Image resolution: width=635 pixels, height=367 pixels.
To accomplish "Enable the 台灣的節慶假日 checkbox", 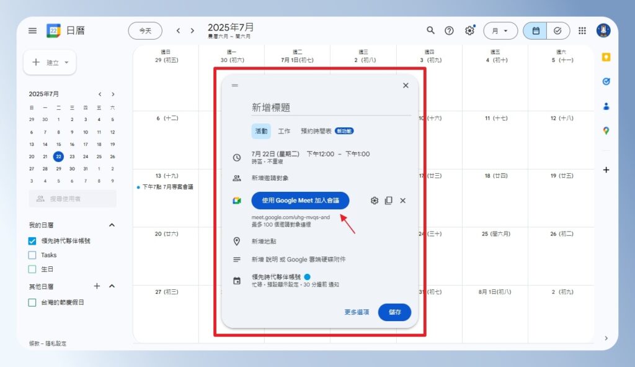I will tap(32, 302).
